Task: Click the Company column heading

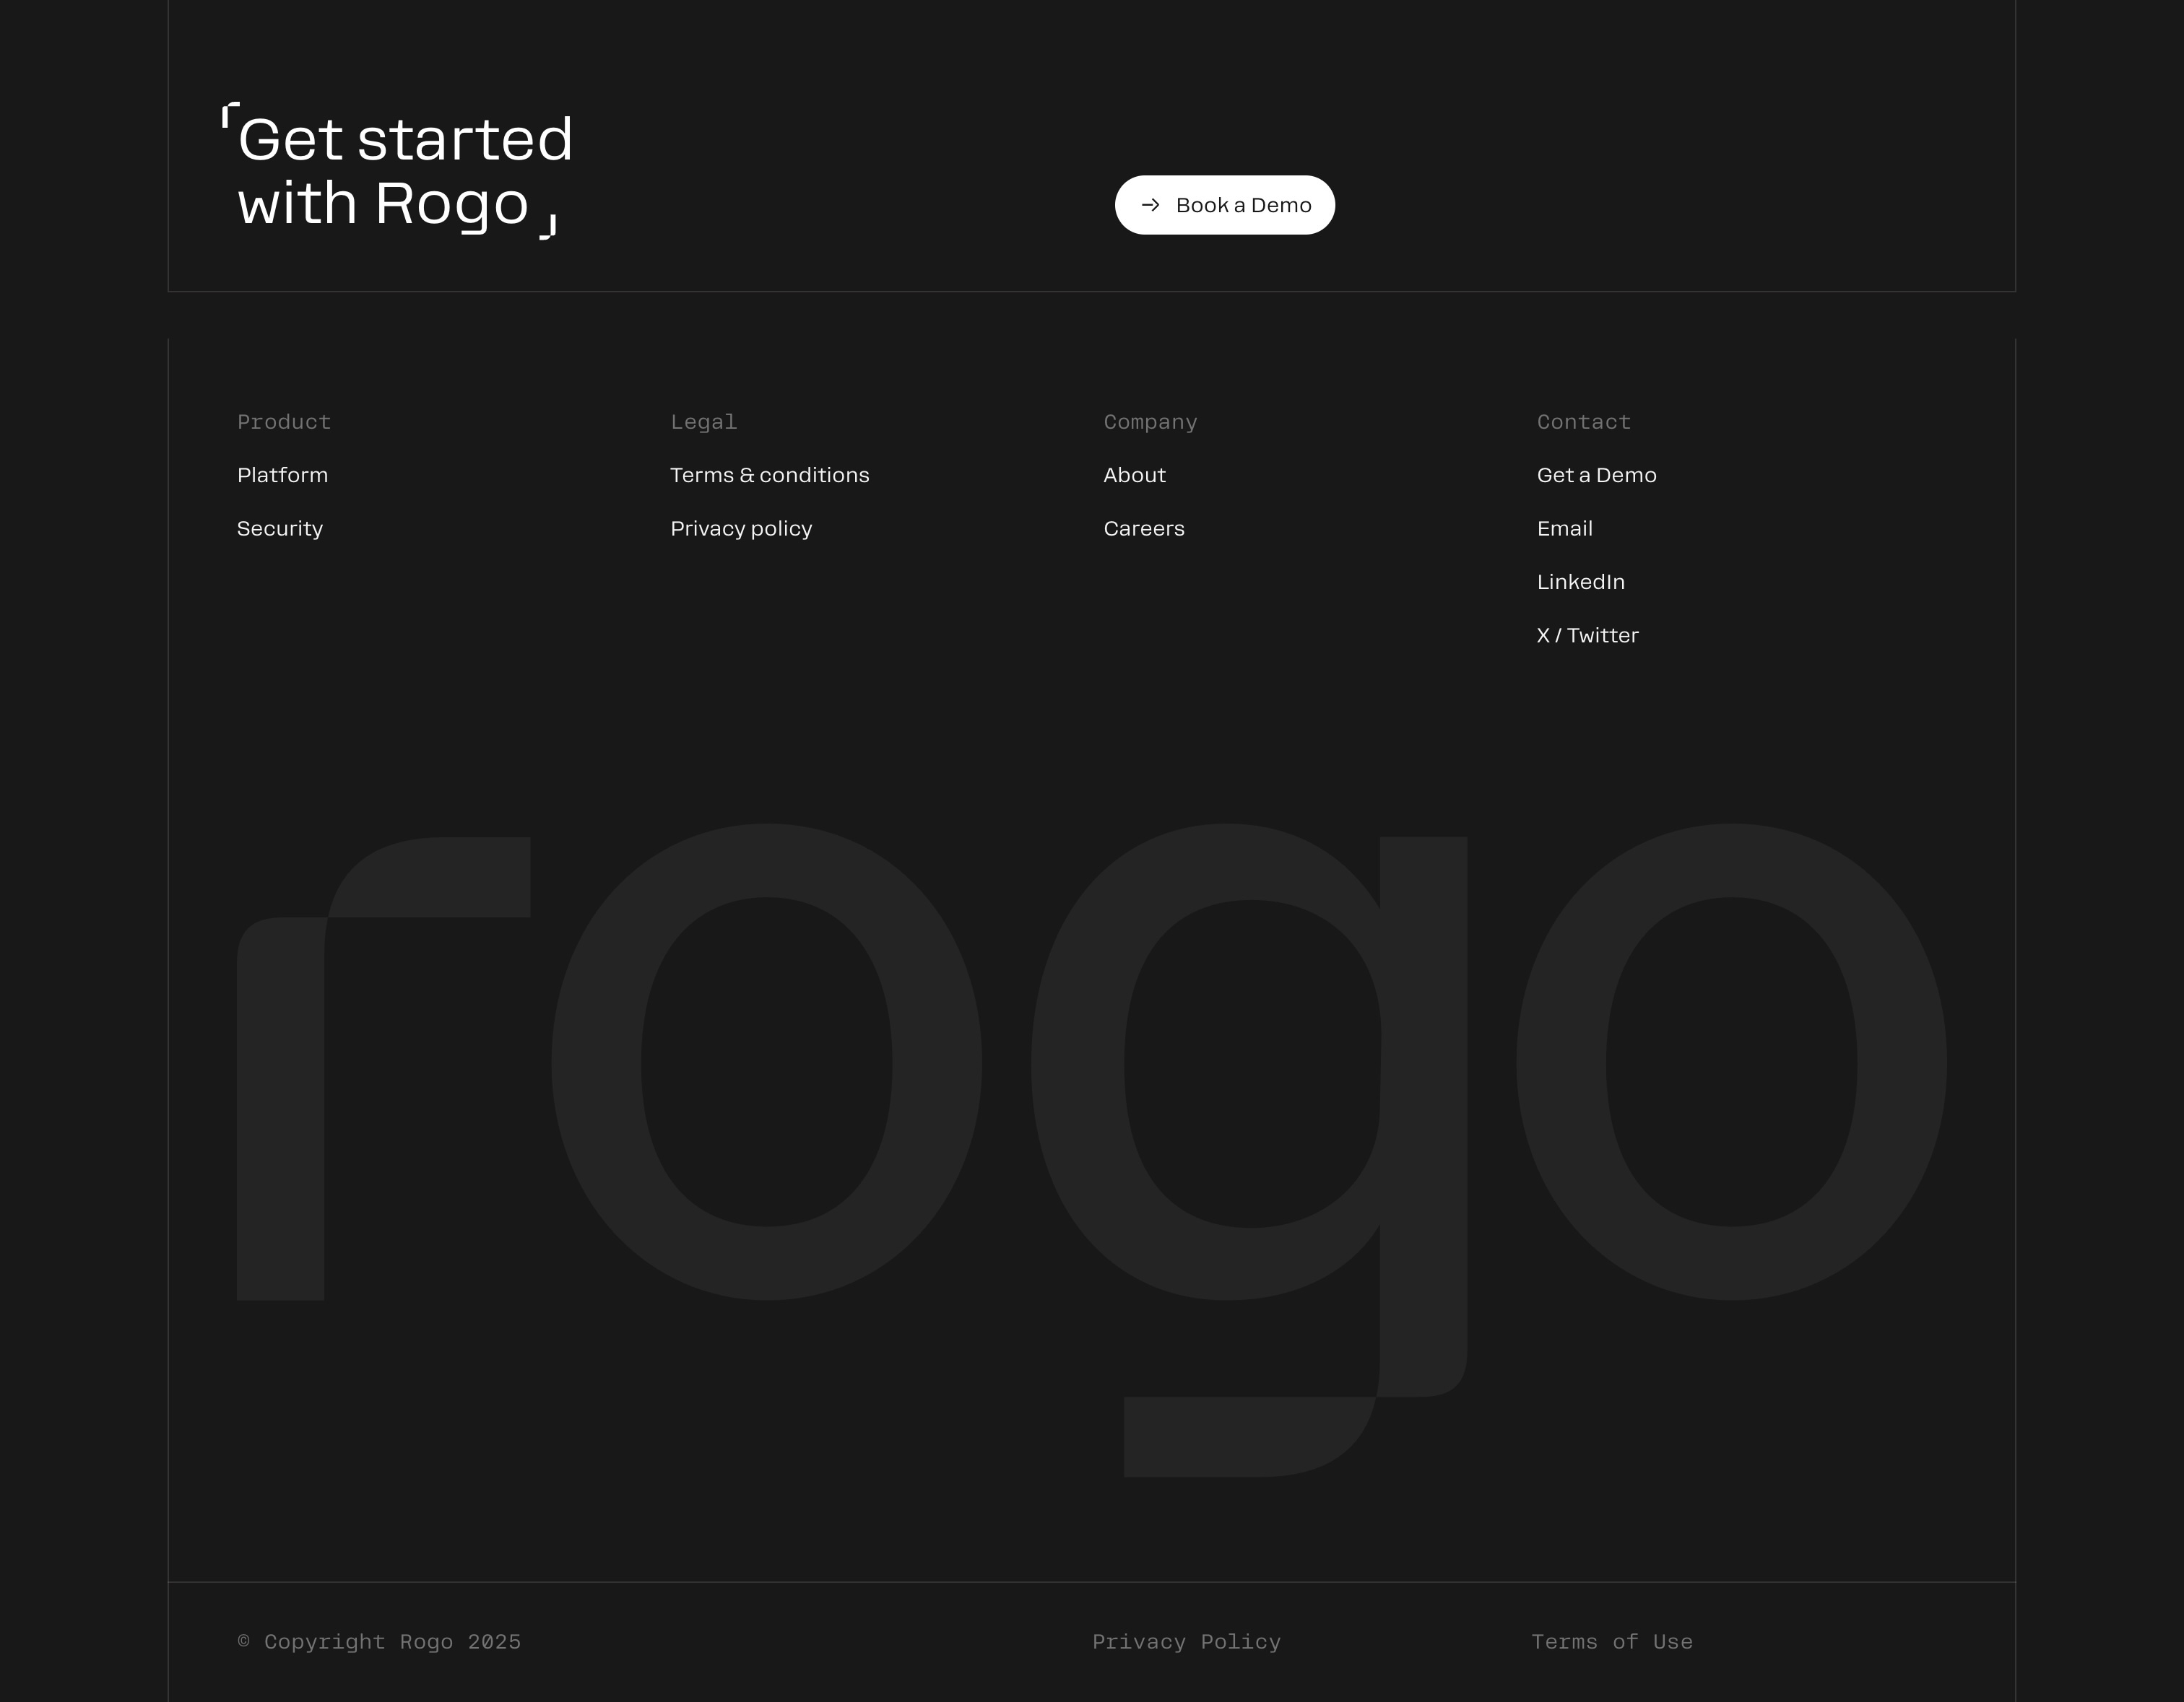Action: [1150, 422]
